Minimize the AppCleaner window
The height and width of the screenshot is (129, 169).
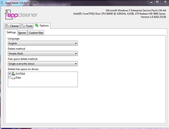[x=151, y=2]
